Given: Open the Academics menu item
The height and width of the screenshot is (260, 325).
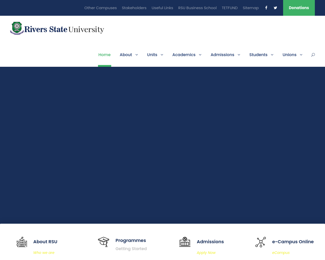Looking at the screenshot, I should pyautogui.click(x=184, y=55).
